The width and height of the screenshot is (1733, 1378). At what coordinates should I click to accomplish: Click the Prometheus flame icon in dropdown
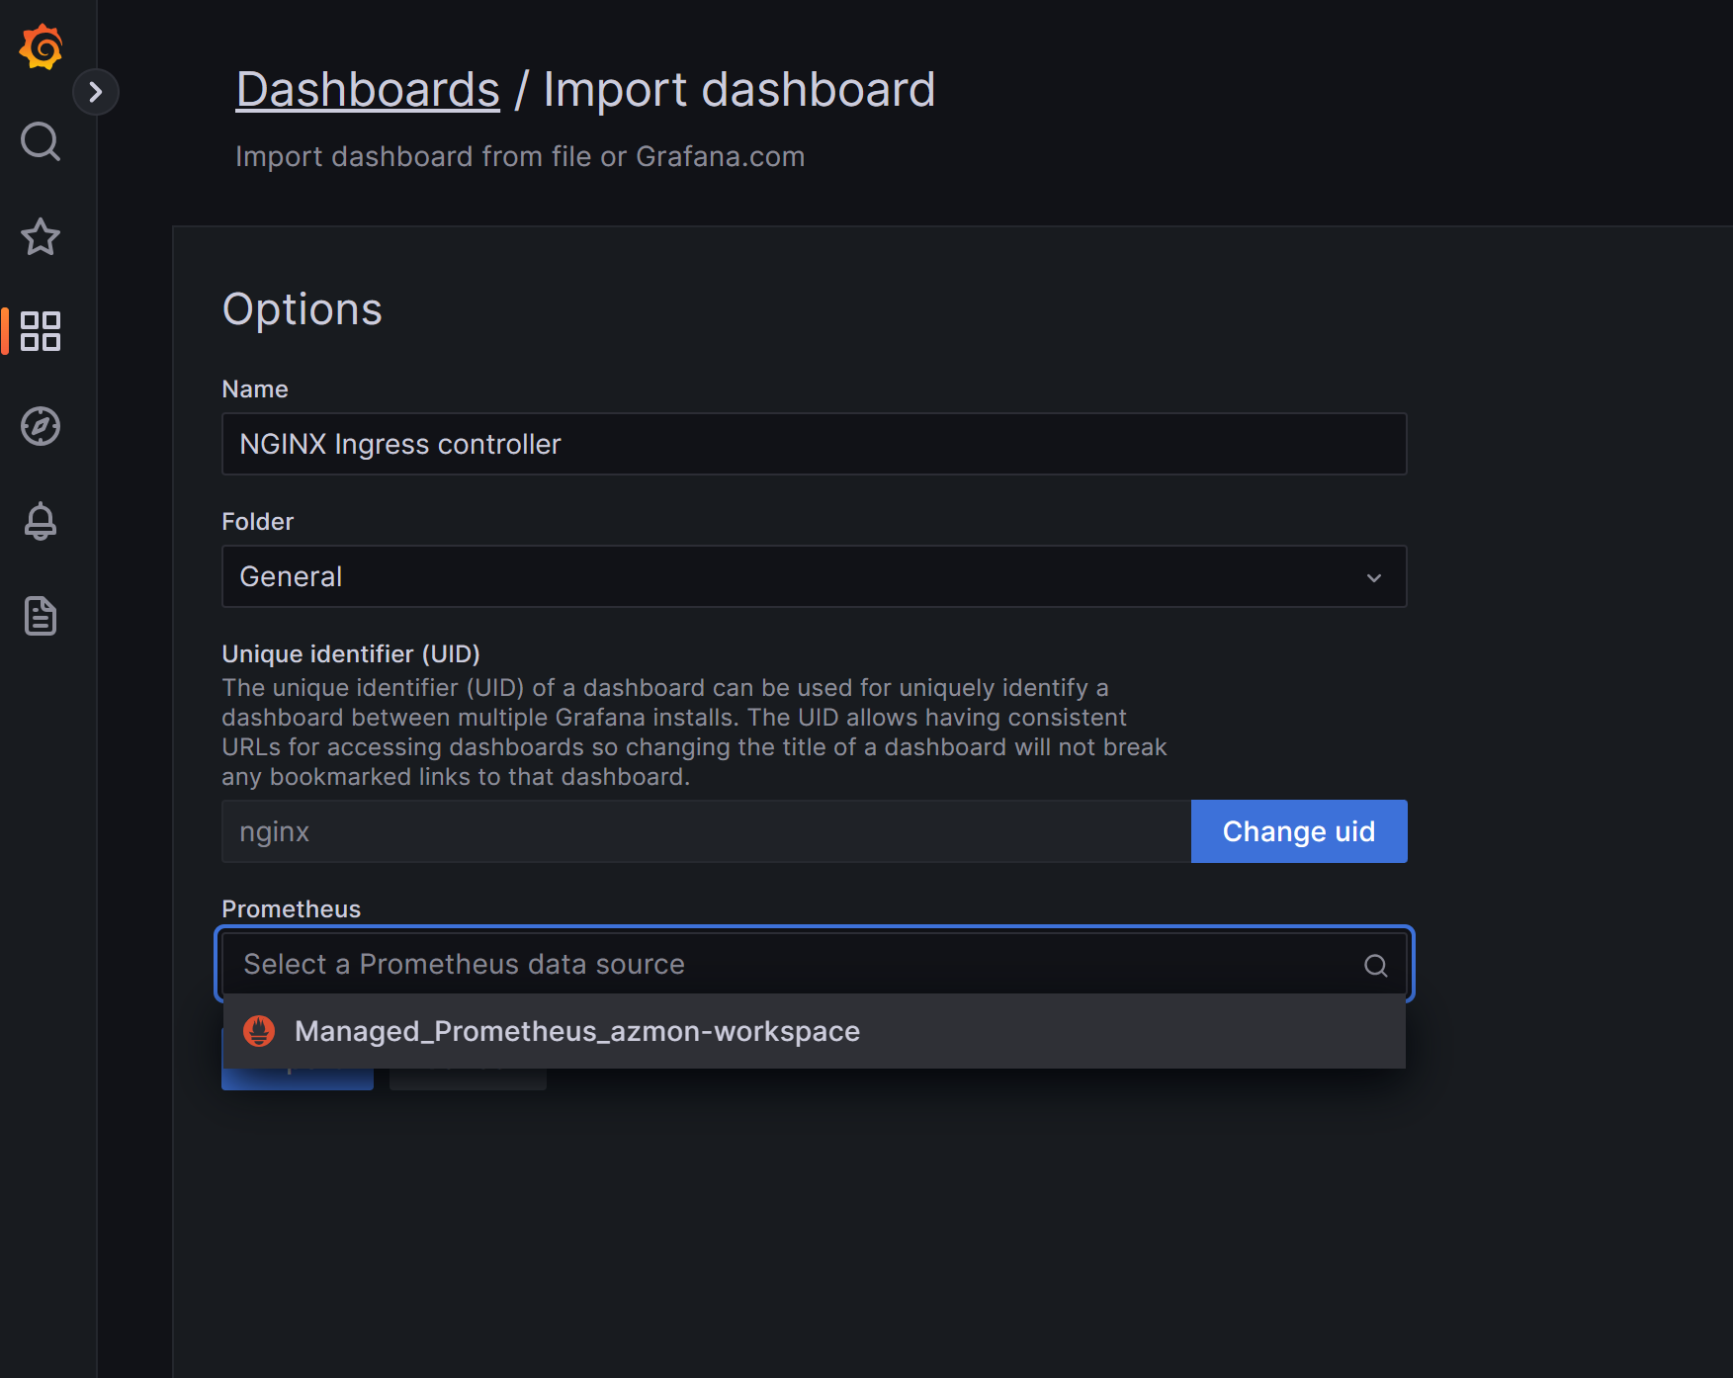(x=259, y=1031)
